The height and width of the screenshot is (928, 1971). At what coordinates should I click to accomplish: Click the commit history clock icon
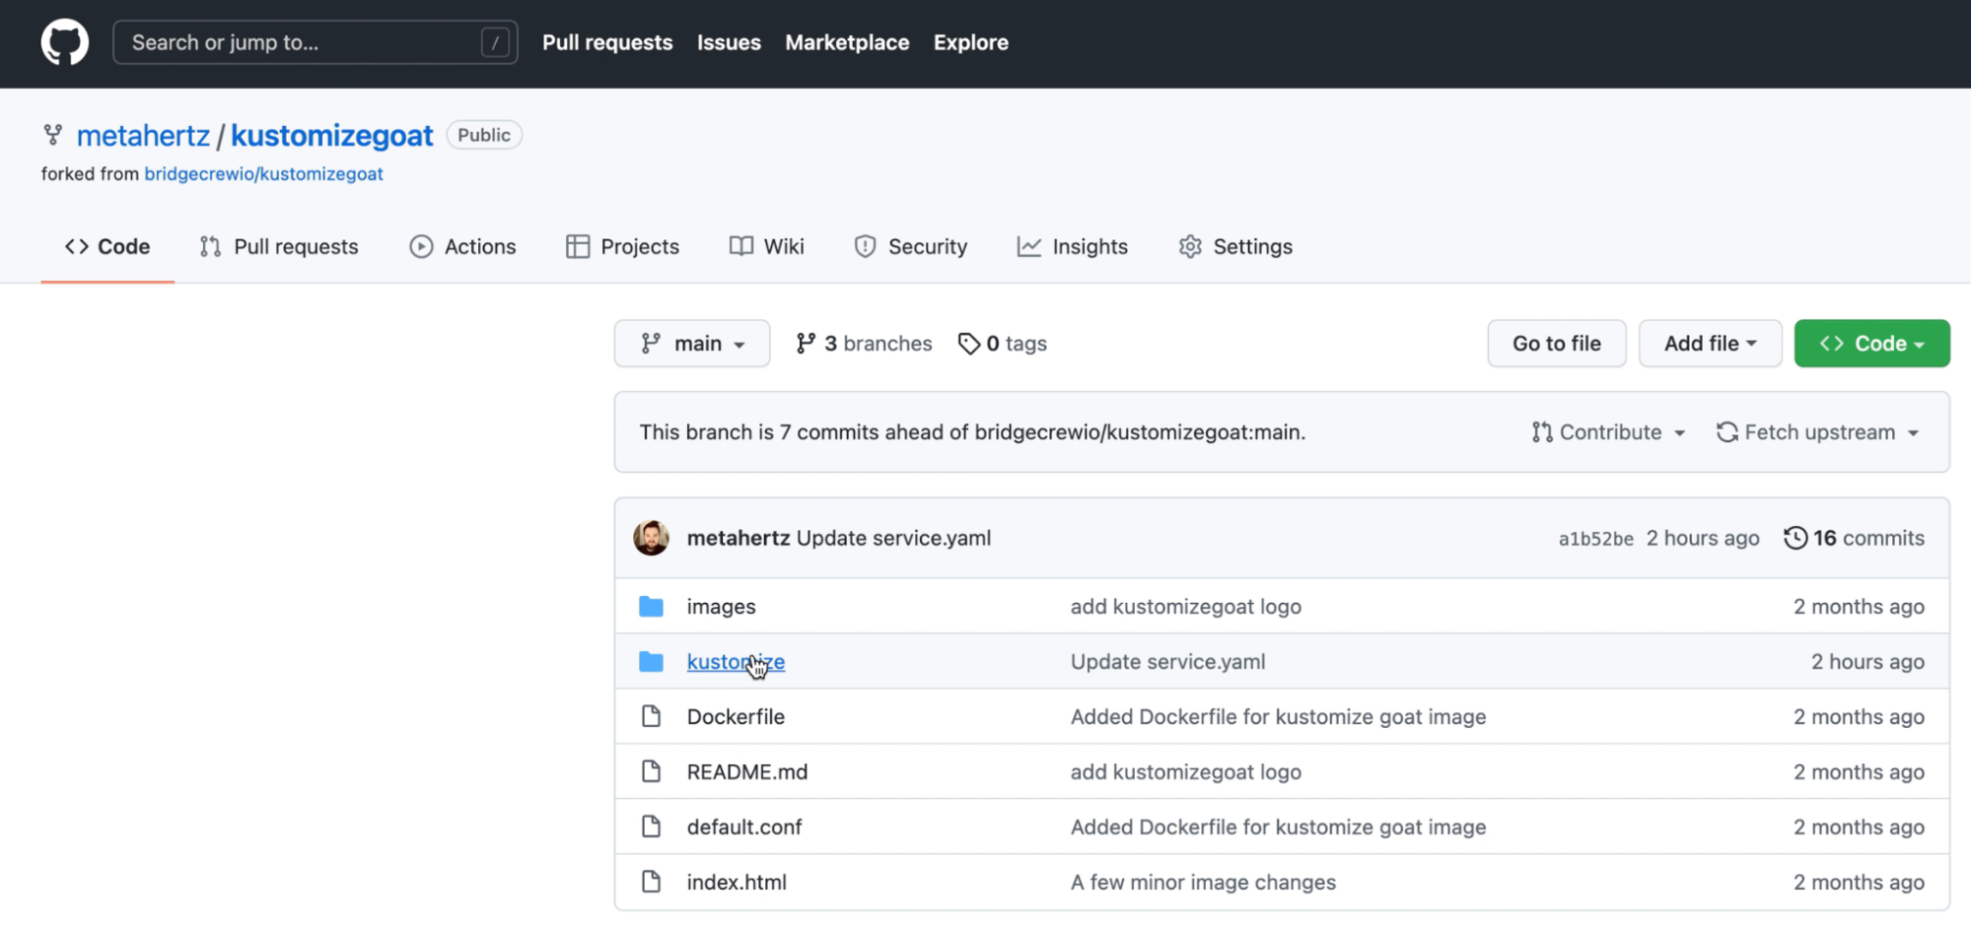[1795, 538]
